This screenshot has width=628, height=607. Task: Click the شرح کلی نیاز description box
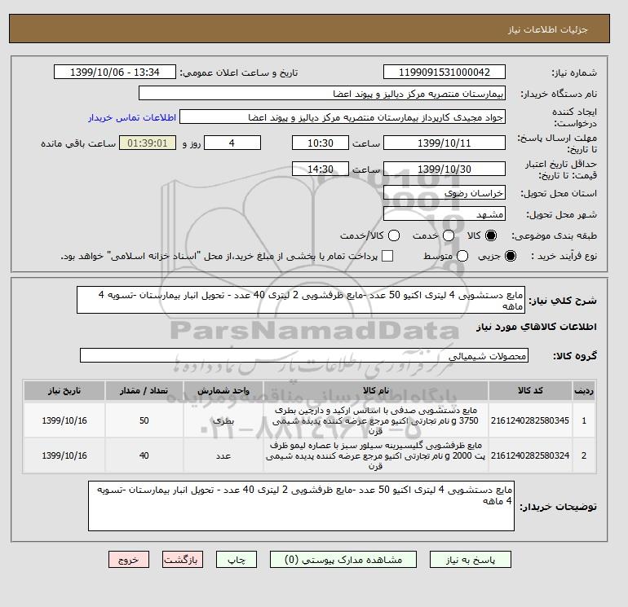(x=301, y=300)
